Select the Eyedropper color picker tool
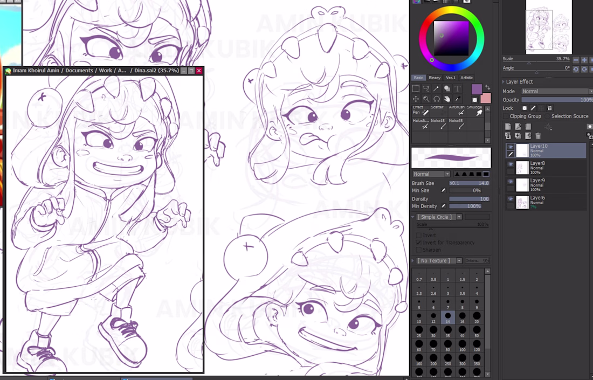593x380 pixels. [x=457, y=99]
